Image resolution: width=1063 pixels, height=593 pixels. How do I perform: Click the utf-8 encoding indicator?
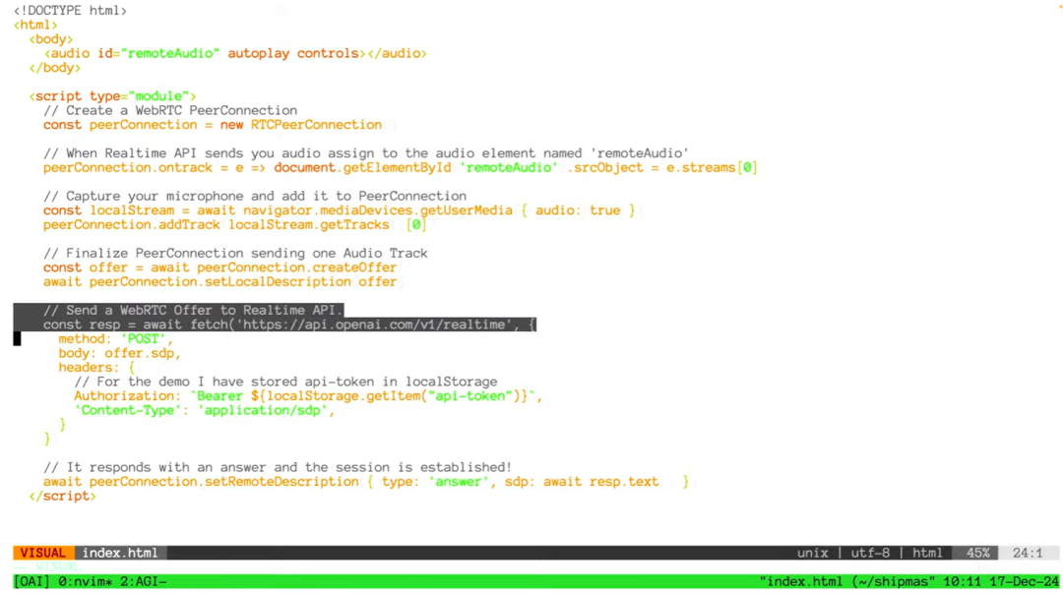pos(870,553)
